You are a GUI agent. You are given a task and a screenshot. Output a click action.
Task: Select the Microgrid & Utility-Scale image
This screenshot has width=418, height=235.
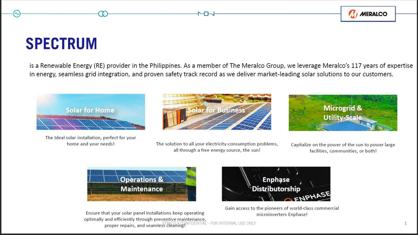(343, 113)
